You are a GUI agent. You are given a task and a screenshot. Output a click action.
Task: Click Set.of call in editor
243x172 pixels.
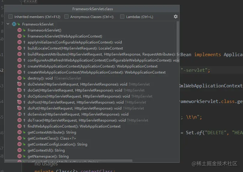[194, 132]
